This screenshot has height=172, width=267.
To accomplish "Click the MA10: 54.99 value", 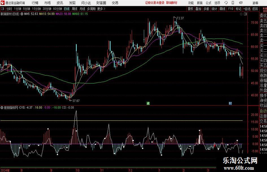I will [x=47, y=14].
